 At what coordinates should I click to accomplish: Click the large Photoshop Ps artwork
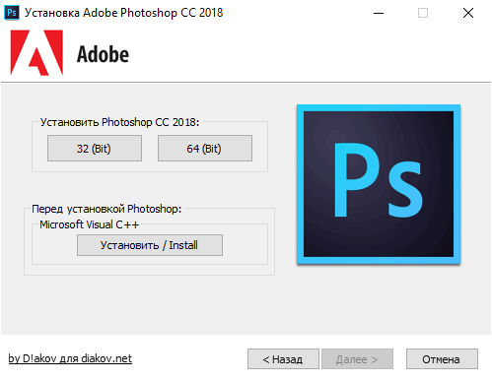(379, 184)
